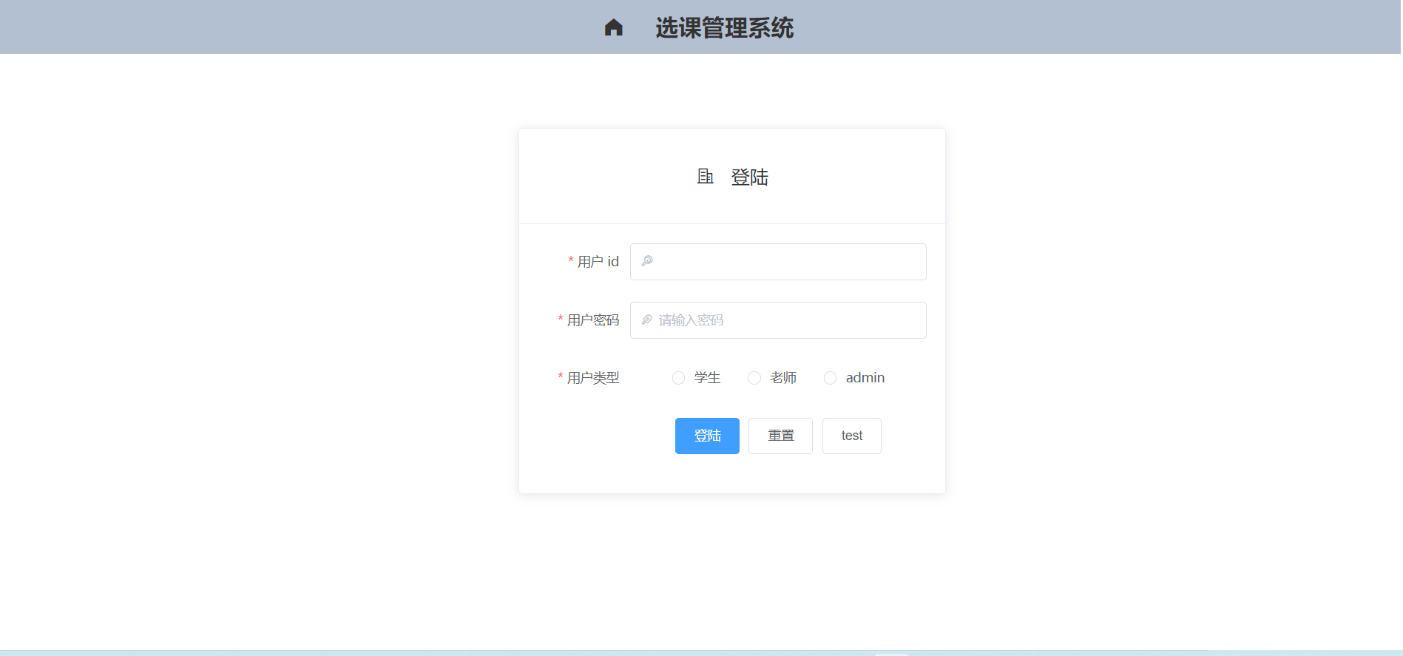Click the 用户类型 field label
1403x656 pixels.
coord(592,378)
